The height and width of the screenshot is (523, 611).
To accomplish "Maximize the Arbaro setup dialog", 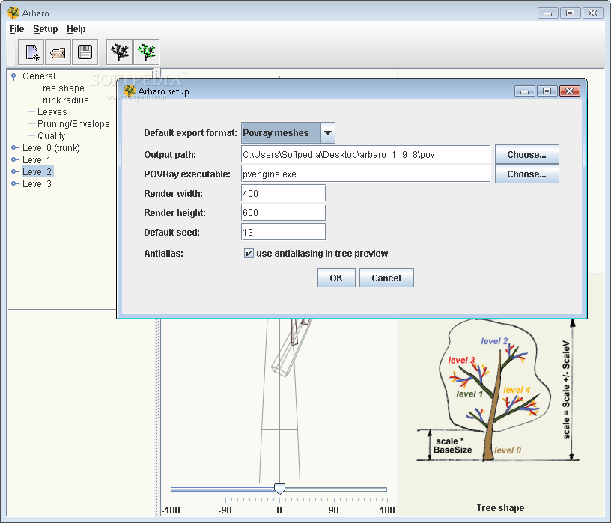I will pos(547,91).
